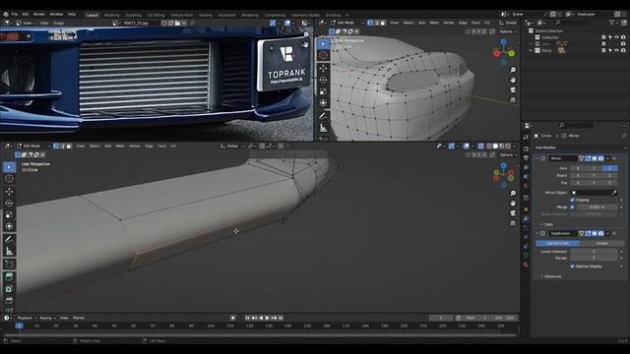The image size is (630, 354).
Task: Select the Annotate tool in bottom viewport toolbar
Action: 9,239
